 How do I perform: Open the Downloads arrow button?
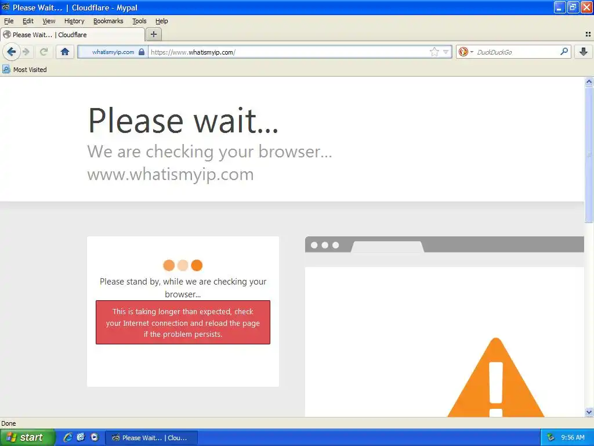[584, 52]
